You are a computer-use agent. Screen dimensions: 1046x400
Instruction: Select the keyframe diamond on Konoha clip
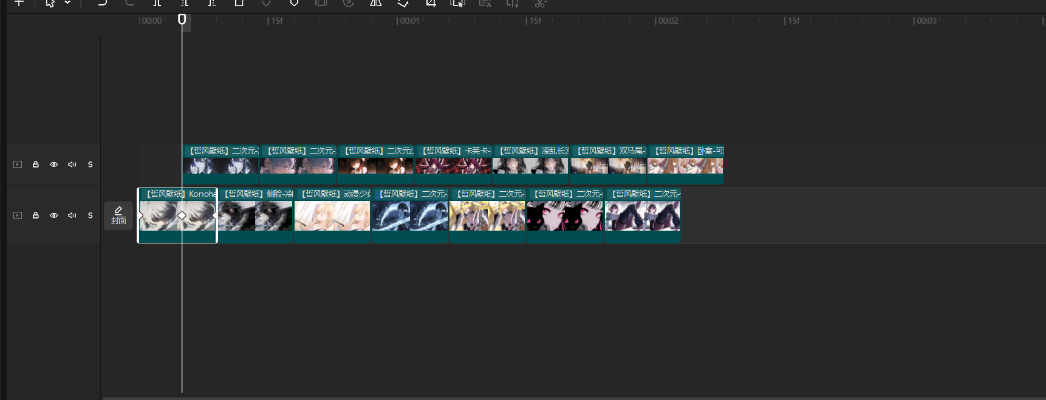pos(182,215)
